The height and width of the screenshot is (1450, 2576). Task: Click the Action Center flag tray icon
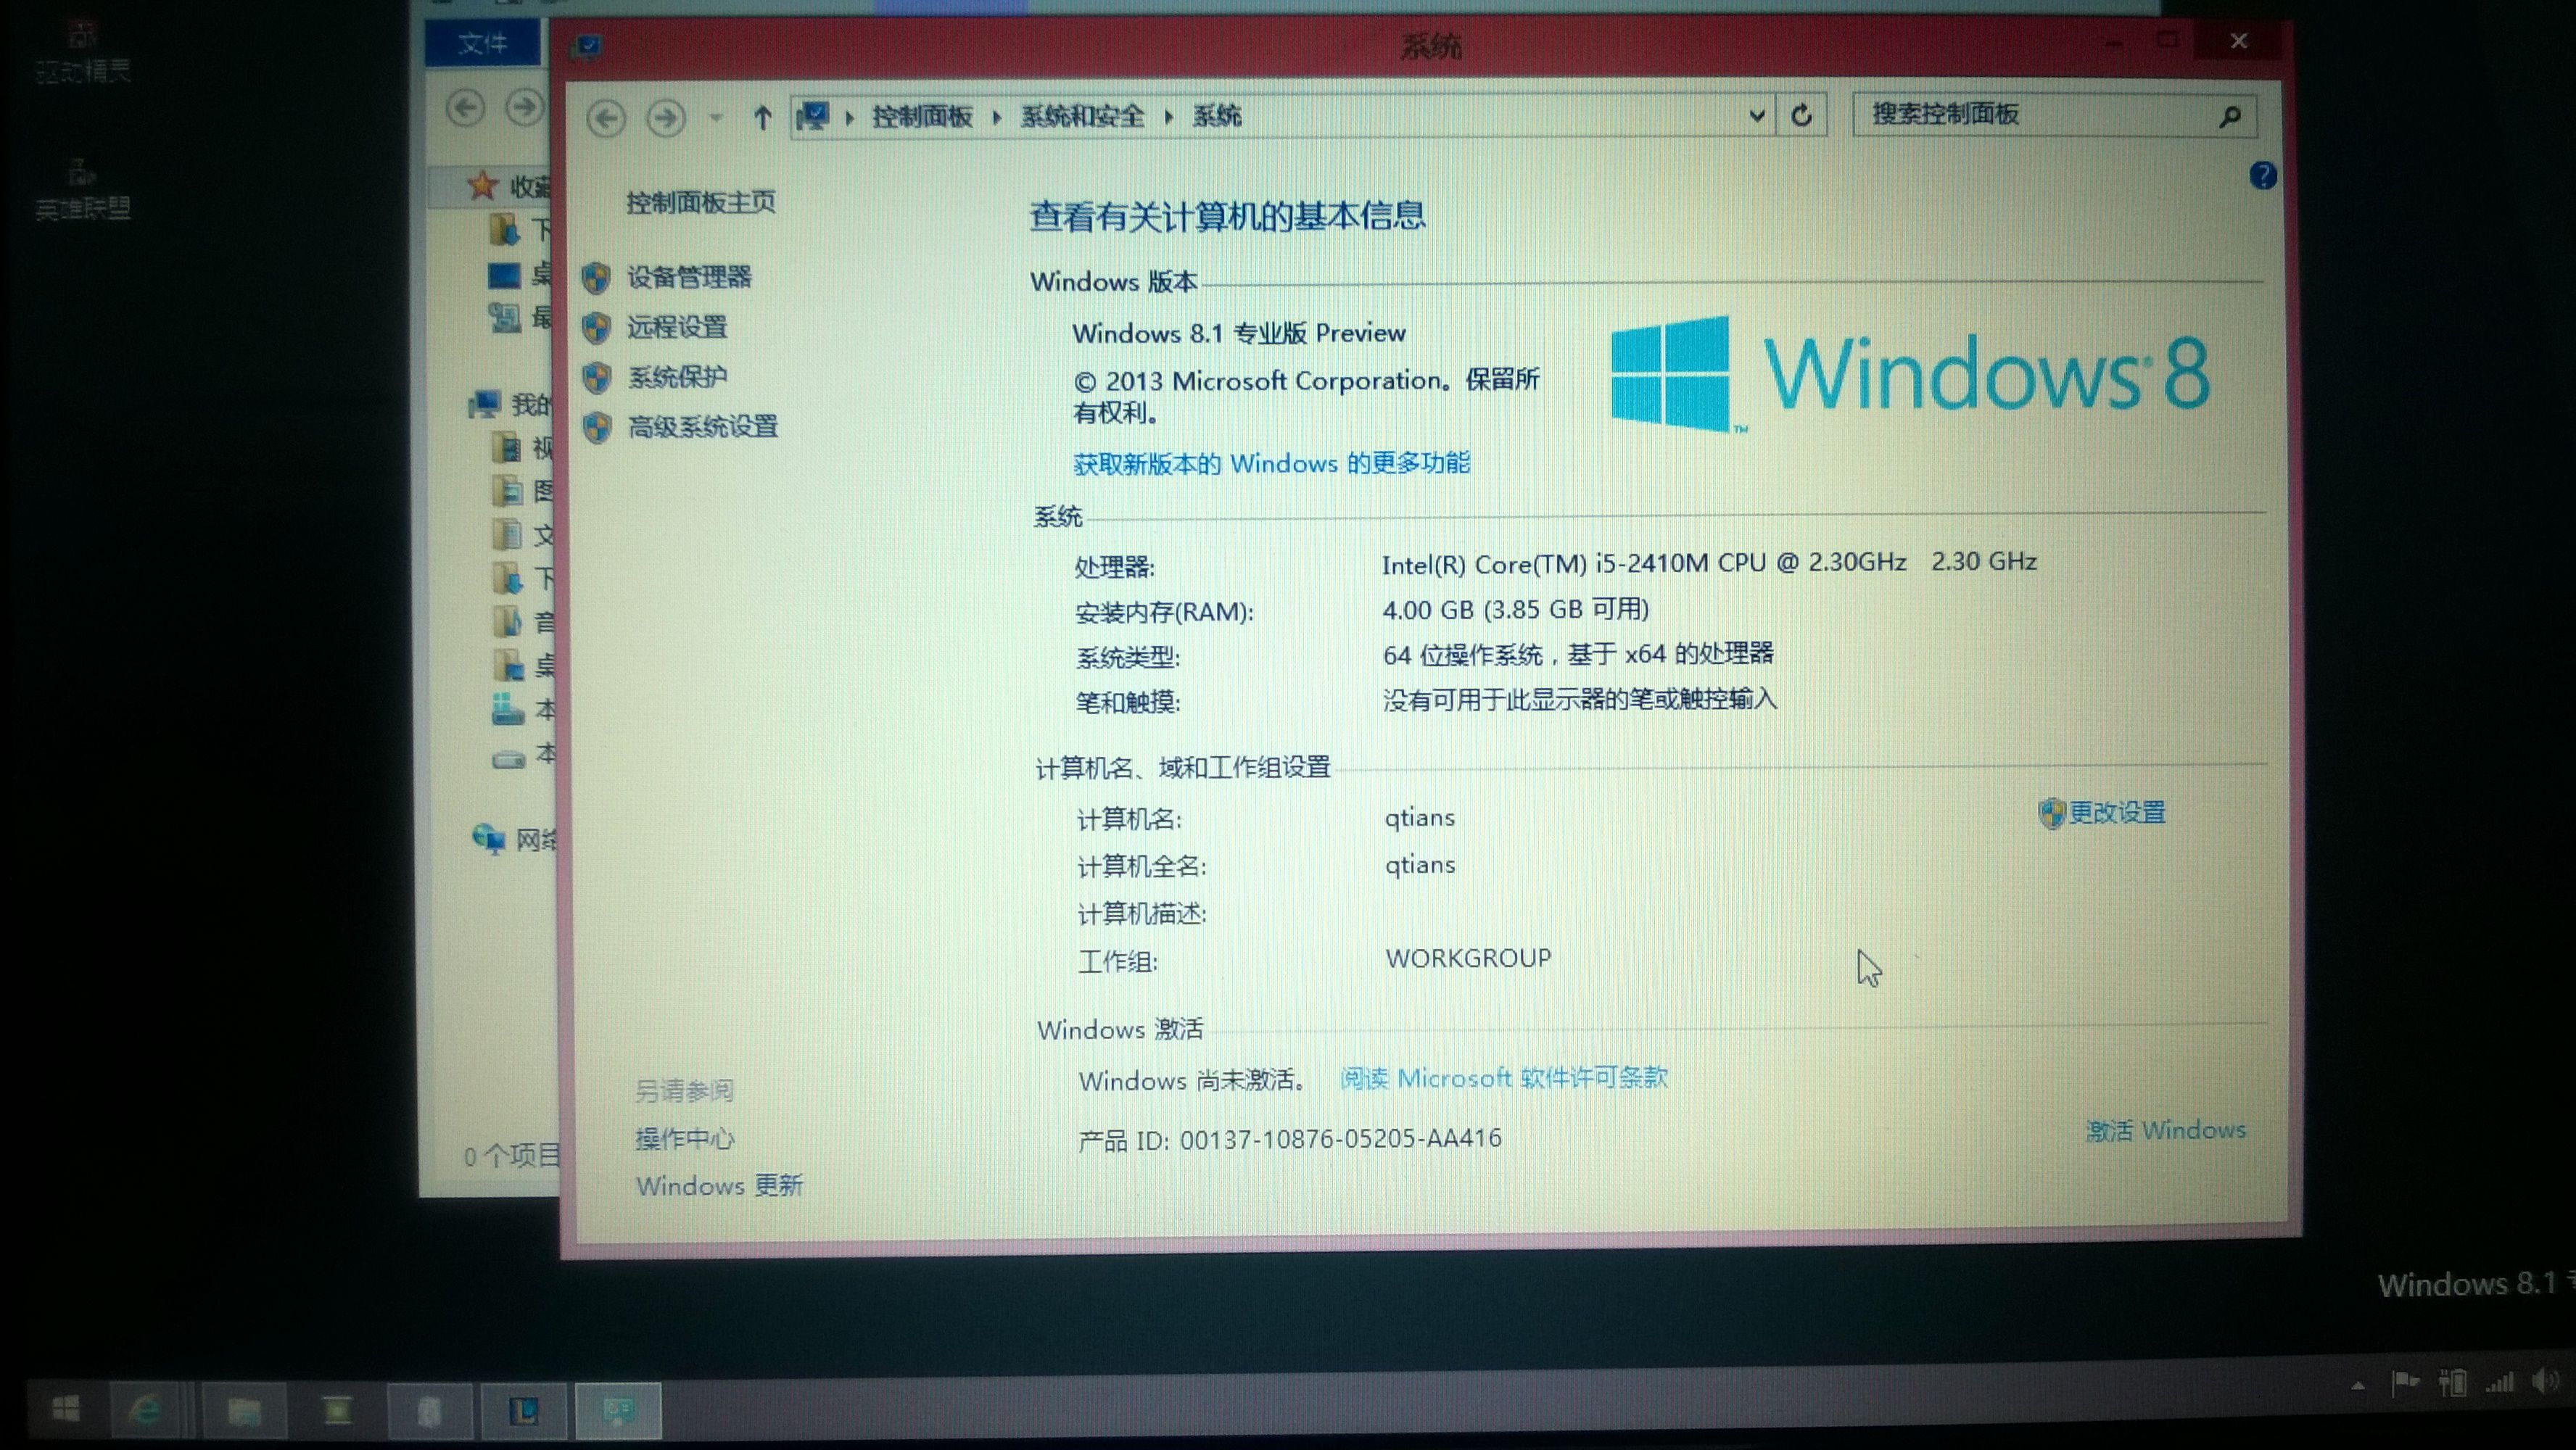click(x=2404, y=1383)
